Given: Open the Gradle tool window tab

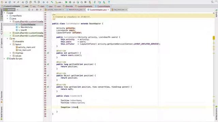Looking at the screenshot, I should tap(216, 13).
